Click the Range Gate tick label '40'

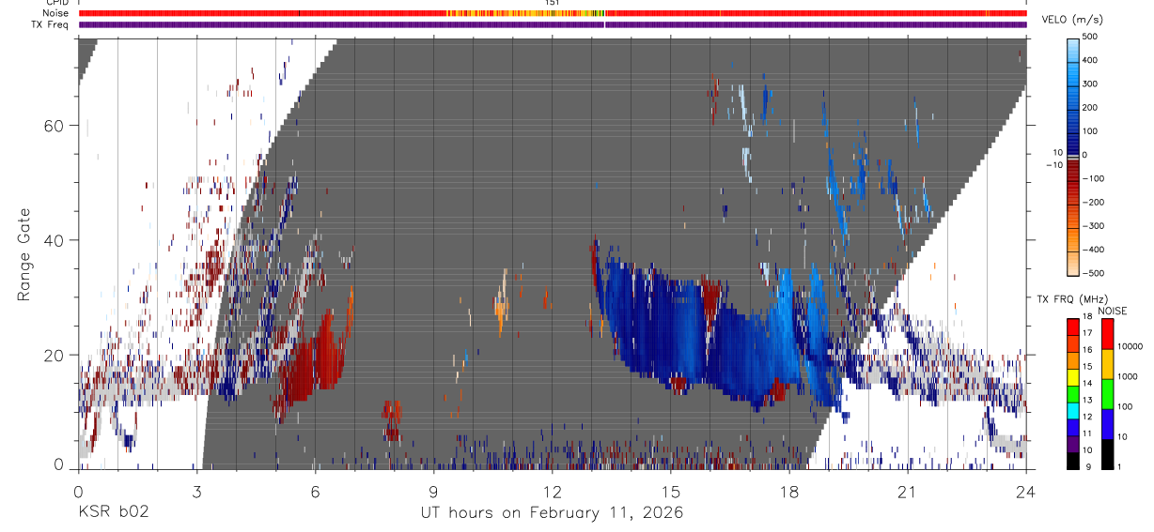[x=55, y=240]
